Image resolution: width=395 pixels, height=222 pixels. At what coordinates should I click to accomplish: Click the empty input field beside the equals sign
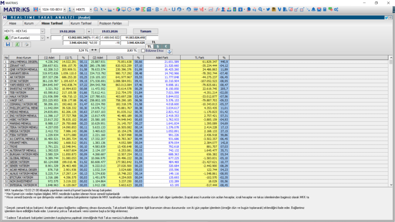tap(56, 38)
